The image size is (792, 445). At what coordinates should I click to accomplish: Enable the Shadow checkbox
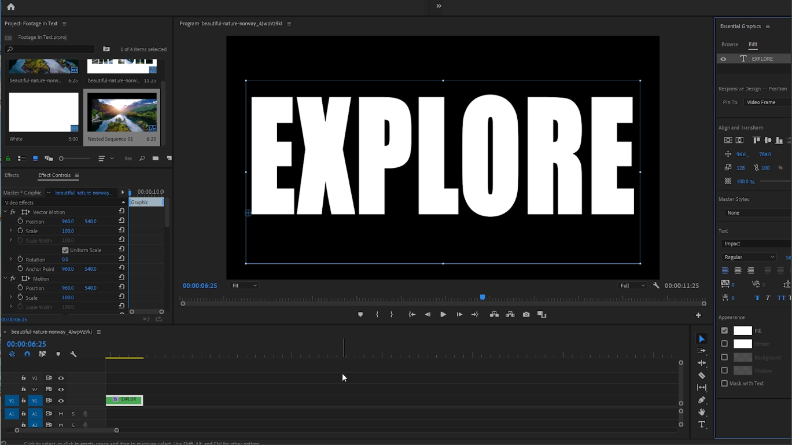(x=724, y=370)
